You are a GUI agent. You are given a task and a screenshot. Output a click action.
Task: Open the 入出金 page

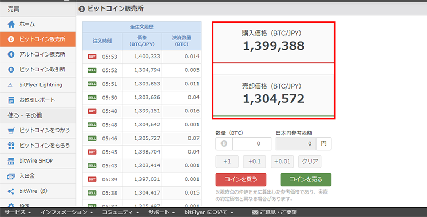tap(38, 176)
